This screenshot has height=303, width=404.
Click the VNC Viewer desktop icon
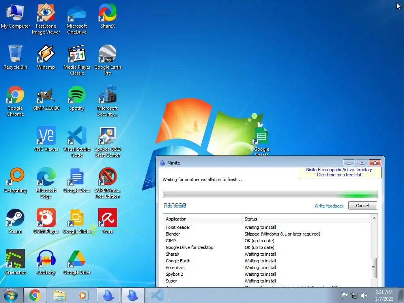[46, 139]
